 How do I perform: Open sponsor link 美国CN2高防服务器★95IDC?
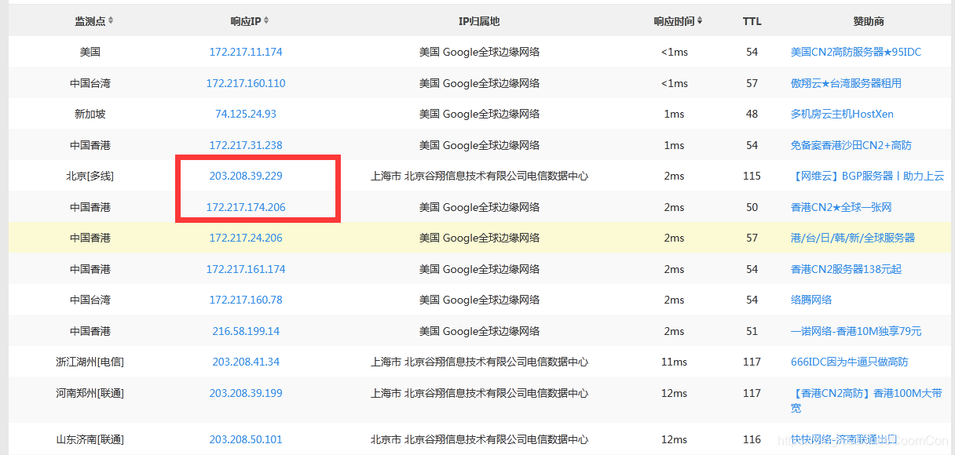pos(856,52)
